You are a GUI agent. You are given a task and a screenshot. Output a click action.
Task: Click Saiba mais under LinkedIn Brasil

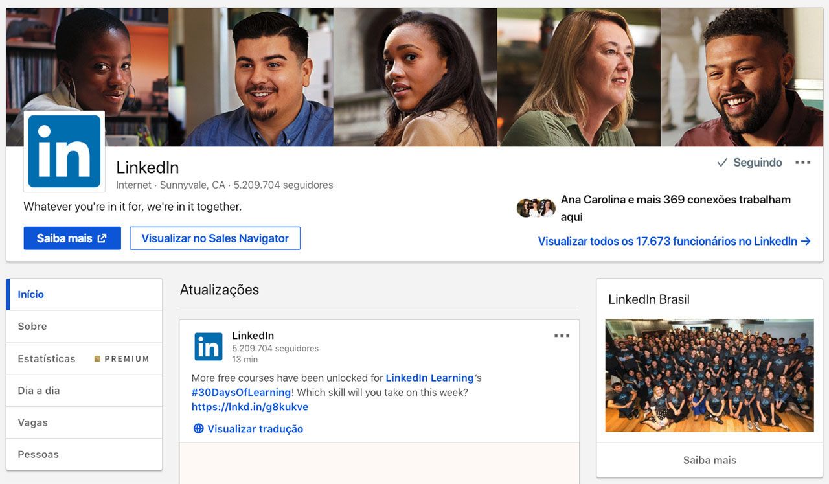point(709,460)
